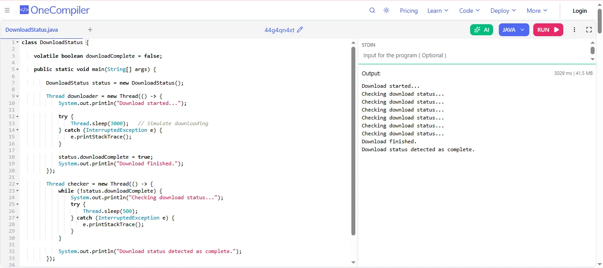603x268 pixels.
Task: Collapse the main method fold on line 5
Action: [18, 69]
